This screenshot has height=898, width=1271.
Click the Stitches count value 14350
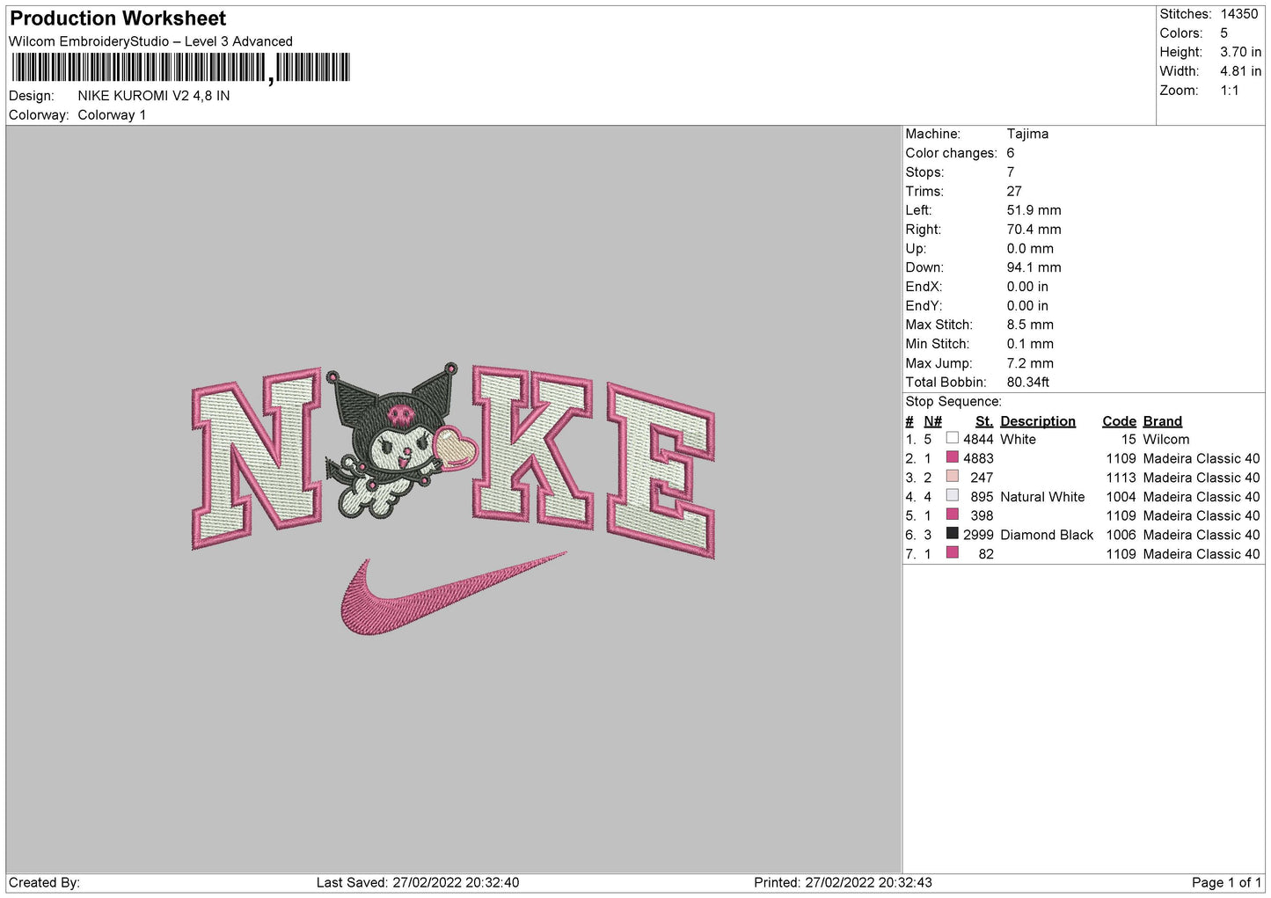click(x=1238, y=14)
